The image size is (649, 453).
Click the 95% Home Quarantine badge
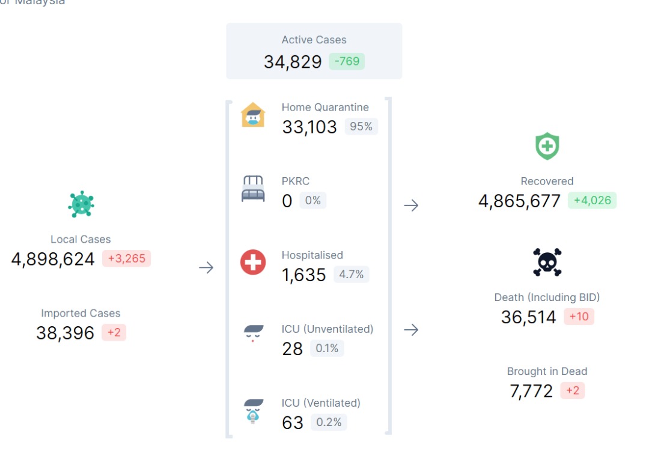pos(361,127)
